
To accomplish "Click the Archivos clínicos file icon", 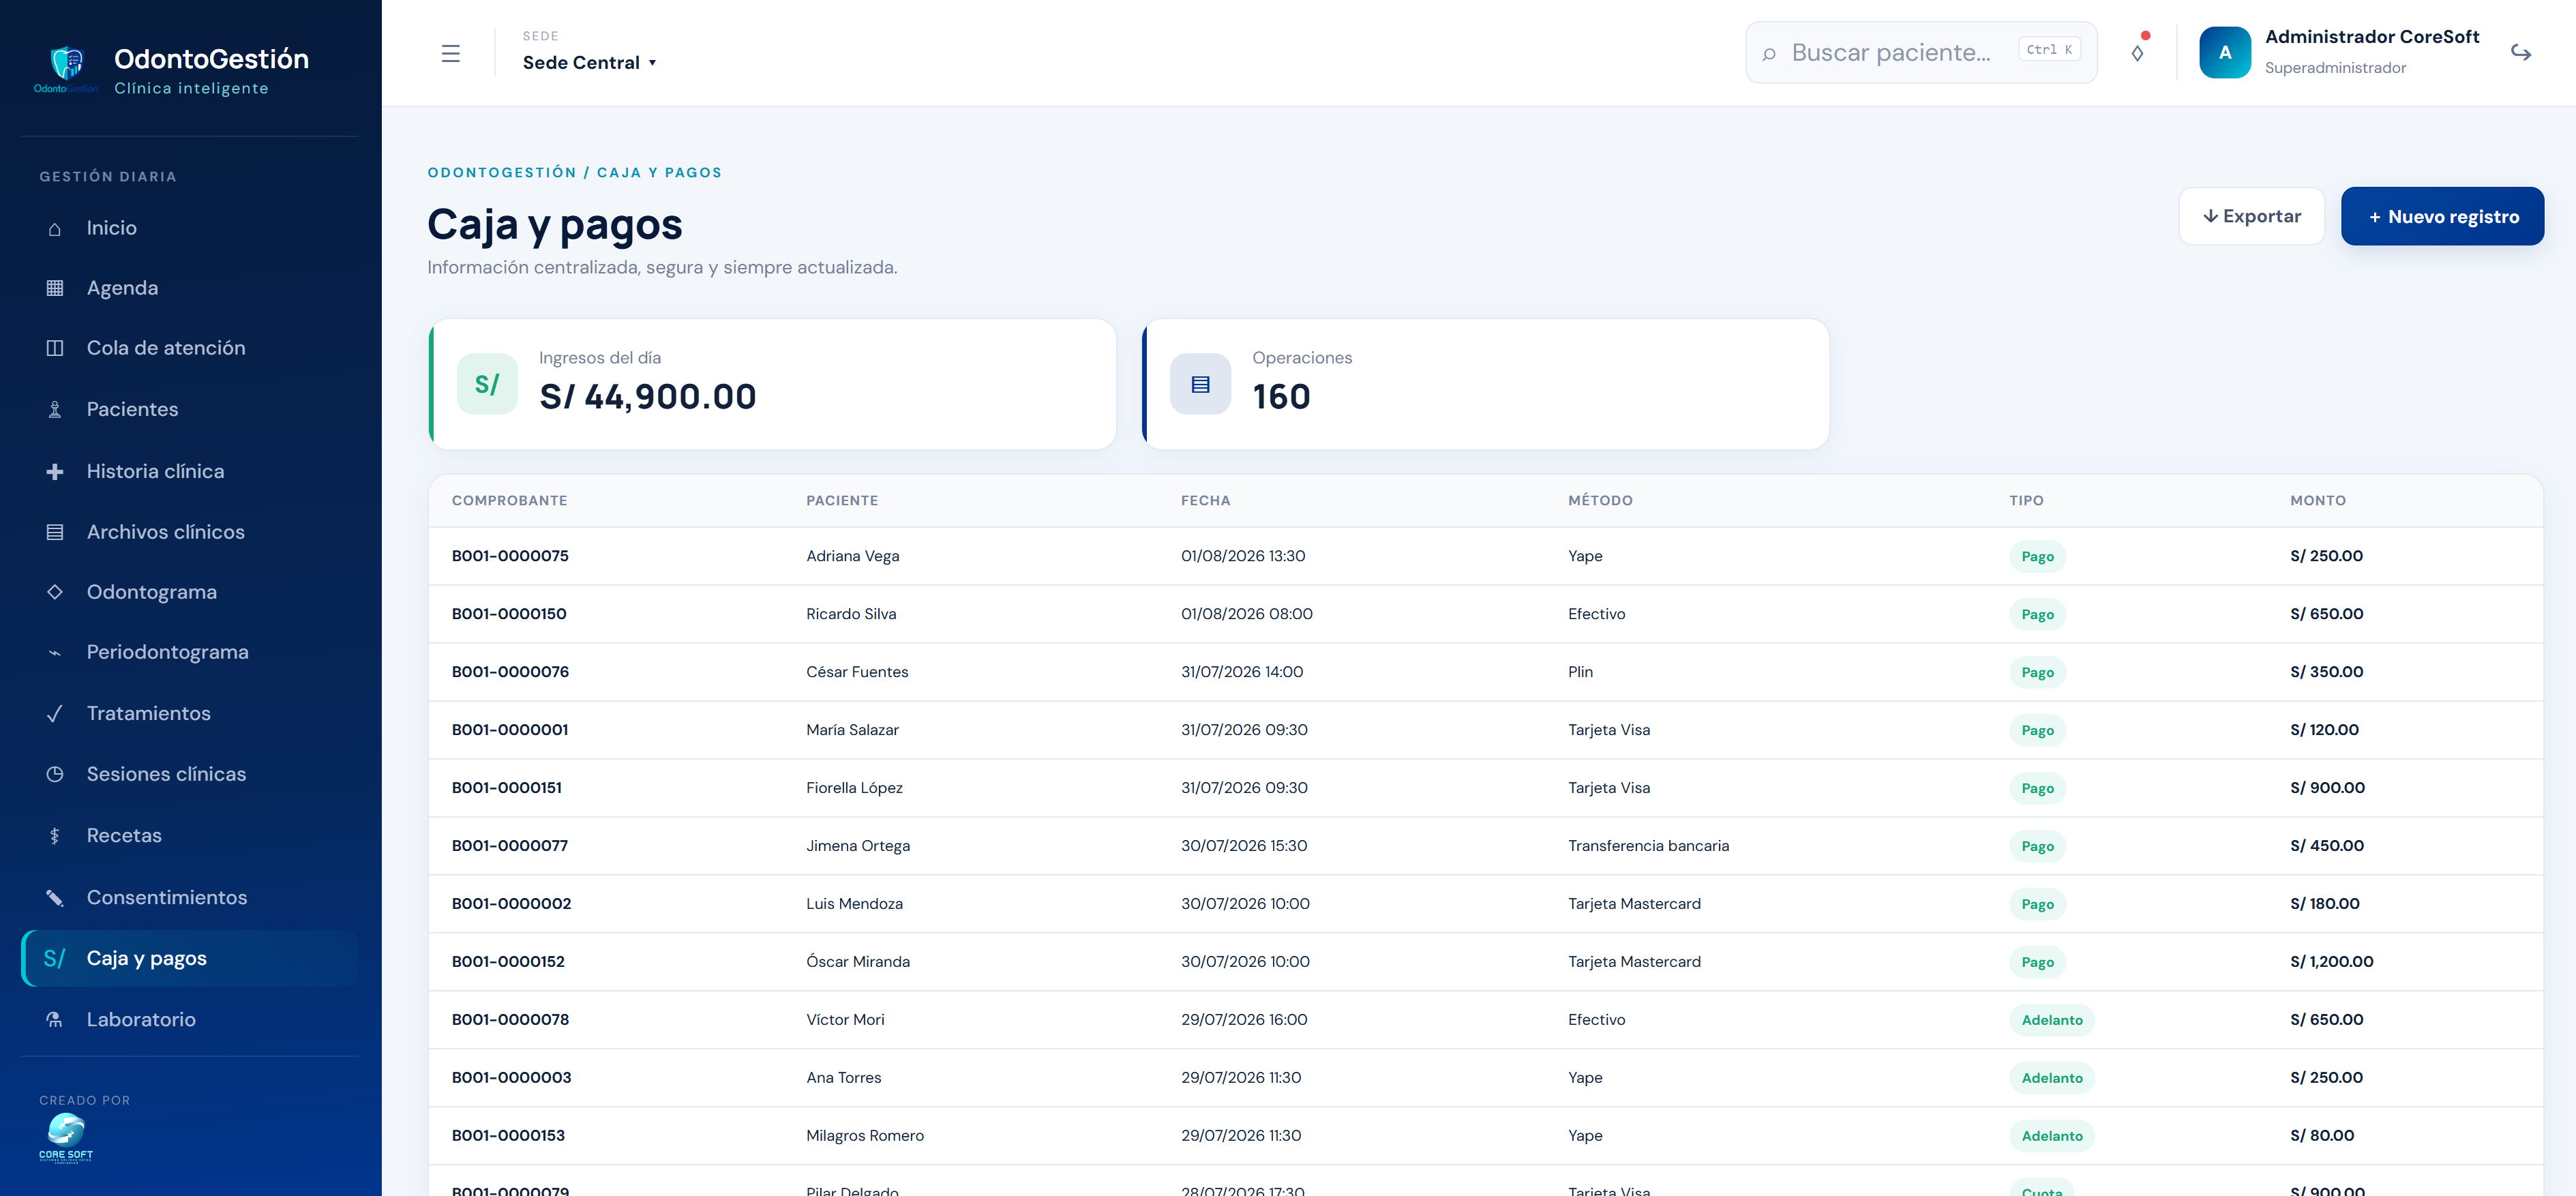I will pyautogui.click(x=55, y=532).
